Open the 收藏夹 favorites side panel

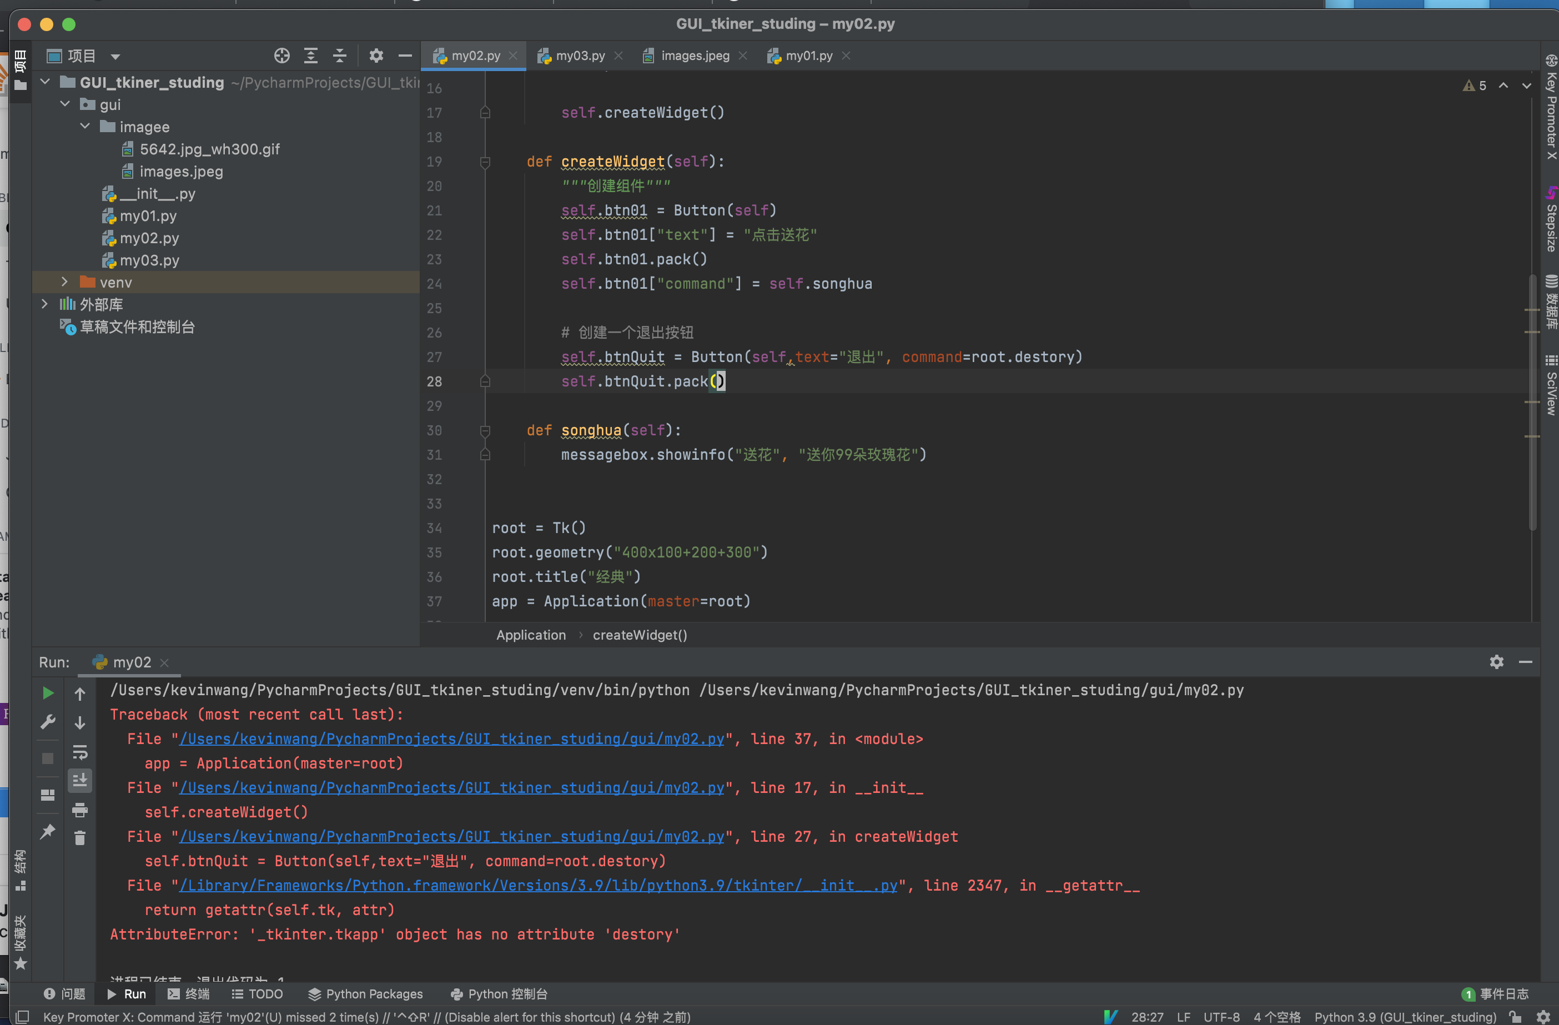coord(21,942)
